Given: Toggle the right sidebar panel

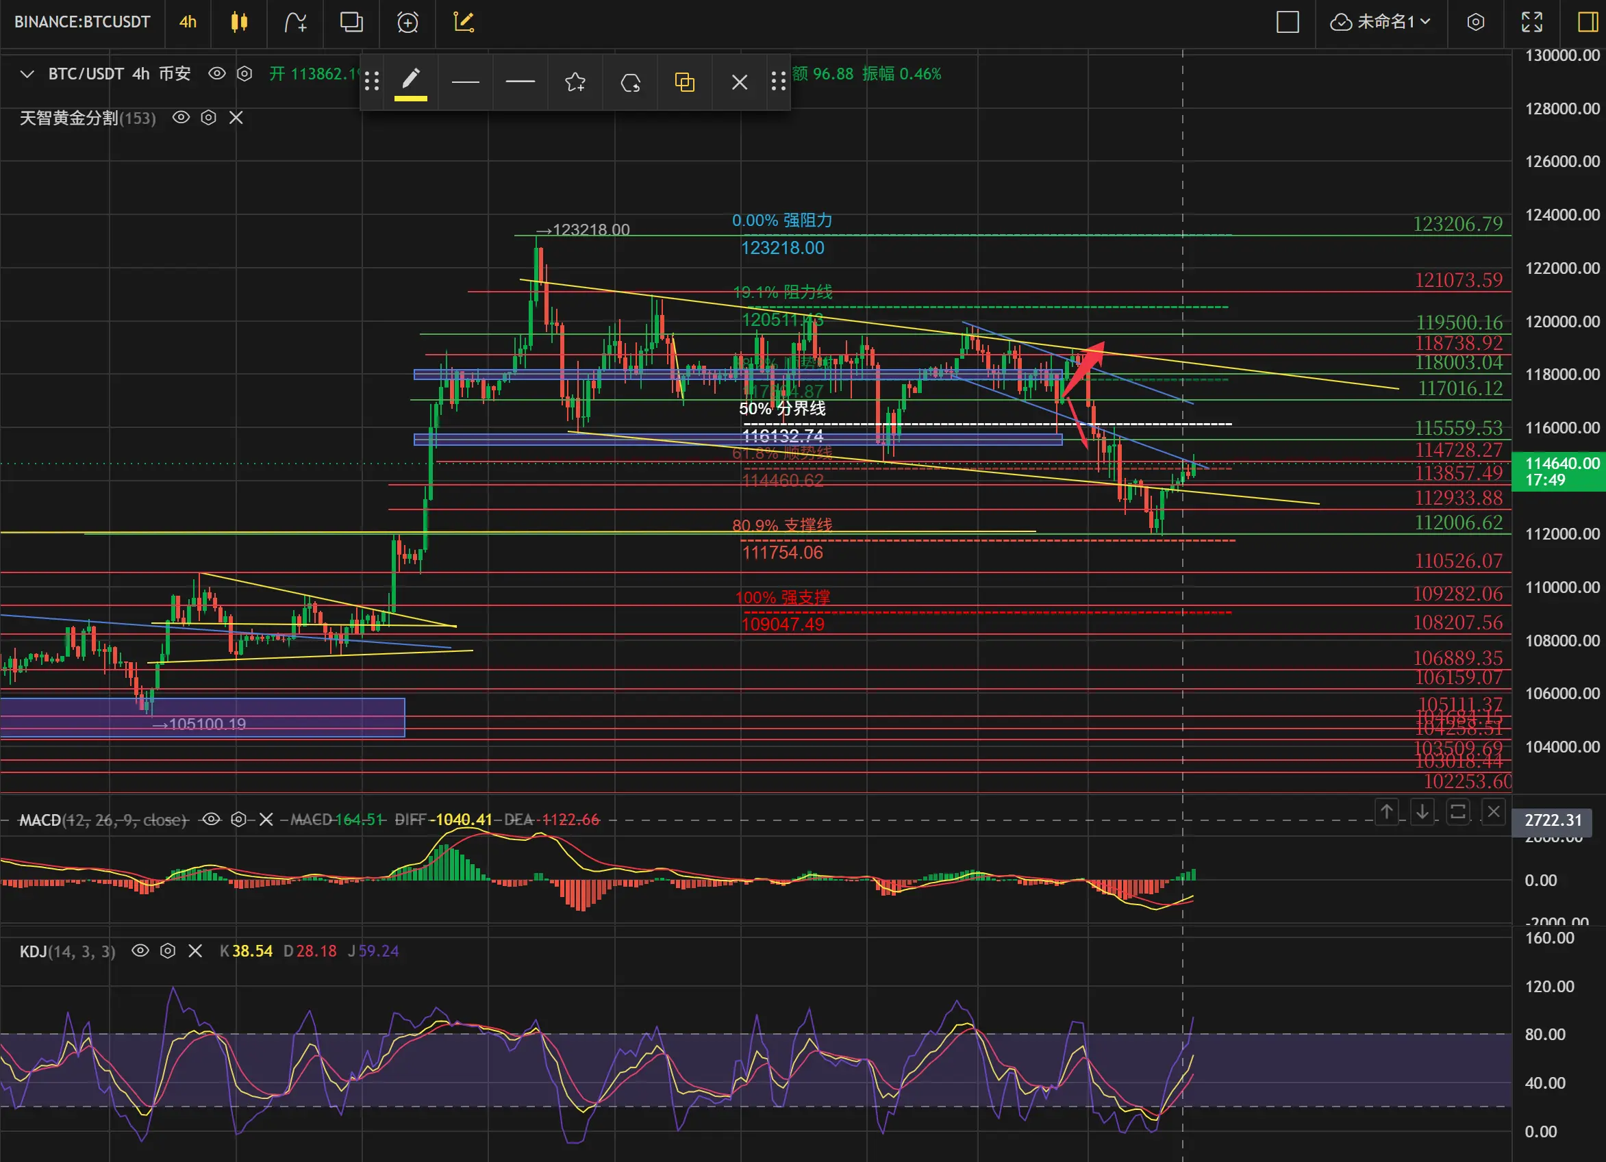Looking at the screenshot, I should (1588, 22).
